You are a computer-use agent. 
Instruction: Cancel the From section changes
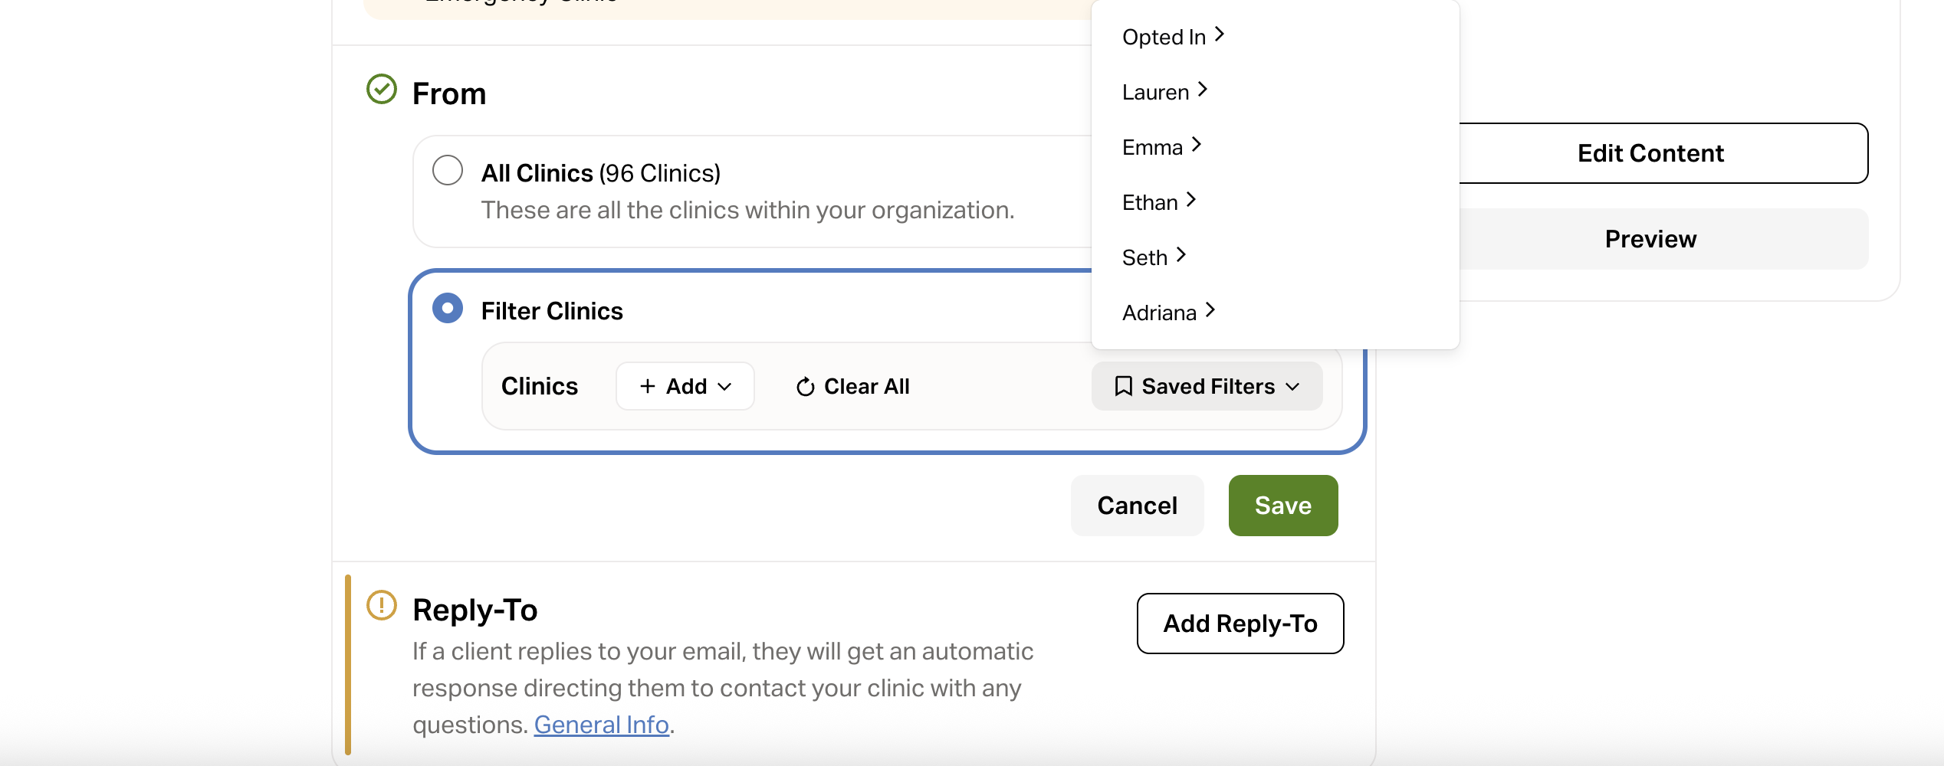[x=1137, y=506]
